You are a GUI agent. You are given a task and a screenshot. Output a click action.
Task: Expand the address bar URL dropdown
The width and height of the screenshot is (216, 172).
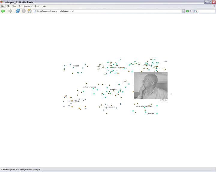(183, 11)
